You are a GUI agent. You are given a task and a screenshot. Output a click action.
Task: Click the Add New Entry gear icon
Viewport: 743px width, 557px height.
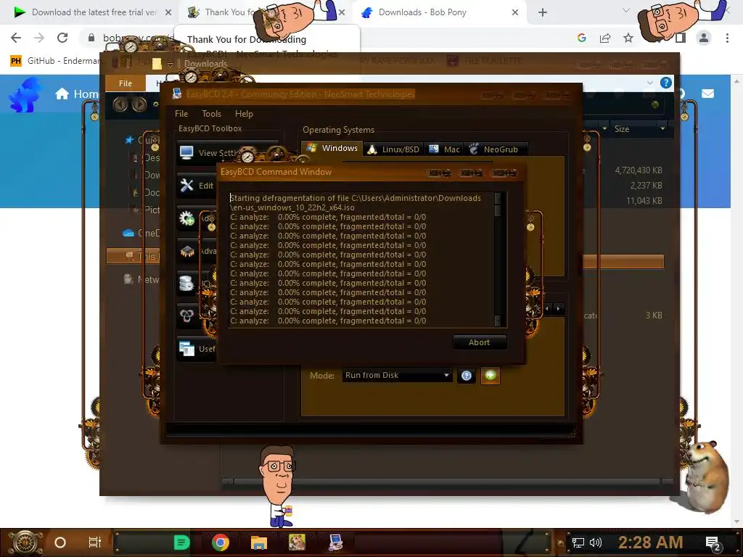pyautogui.click(x=186, y=218)
